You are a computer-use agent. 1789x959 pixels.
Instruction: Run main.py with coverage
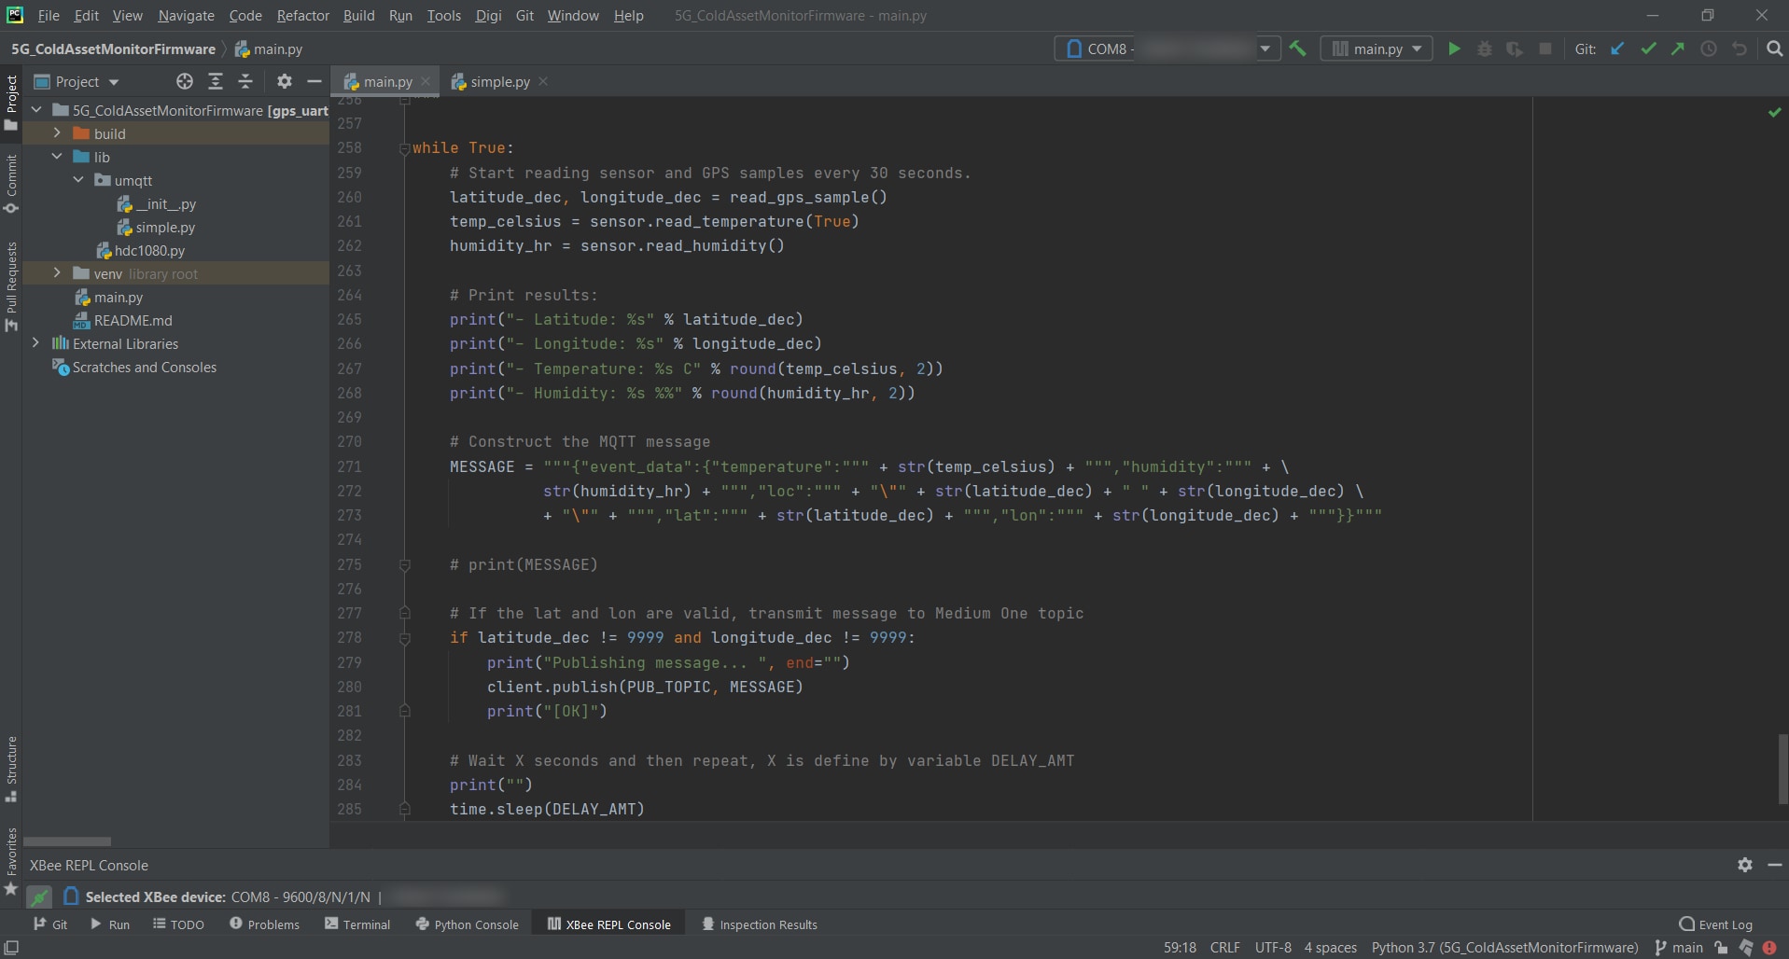[1514, 49]
